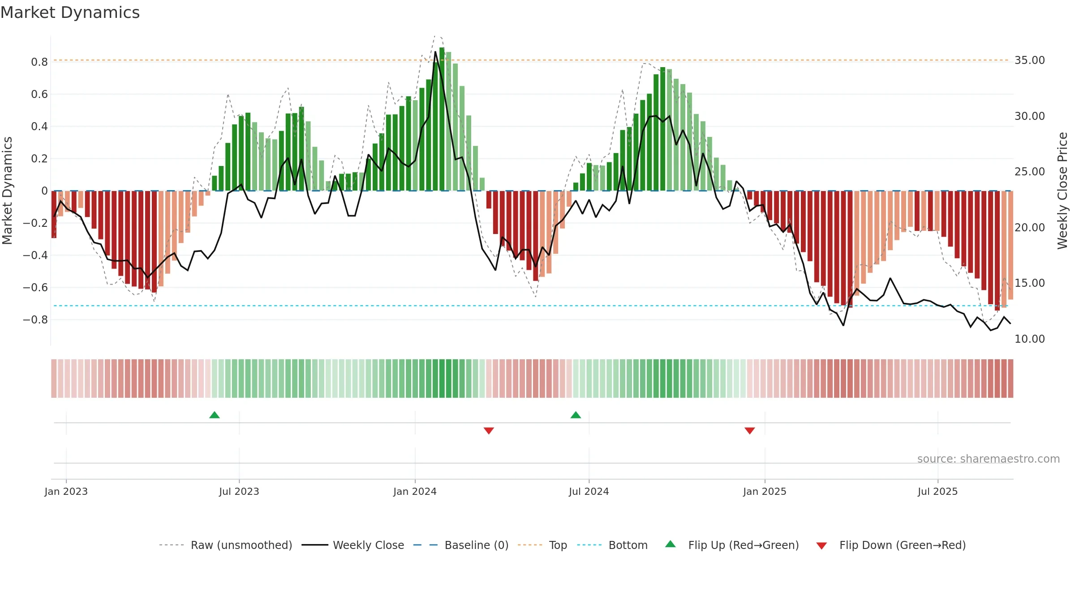1075x604 pixels.
Task: Toggle the Flip Down (Green→Red) legend item
Action: 890,545
